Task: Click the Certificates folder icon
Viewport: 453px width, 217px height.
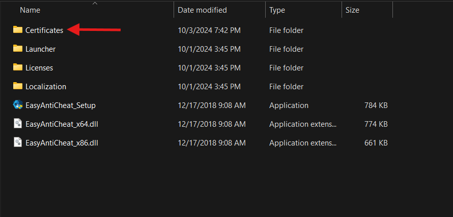Action: coord(18,30)
